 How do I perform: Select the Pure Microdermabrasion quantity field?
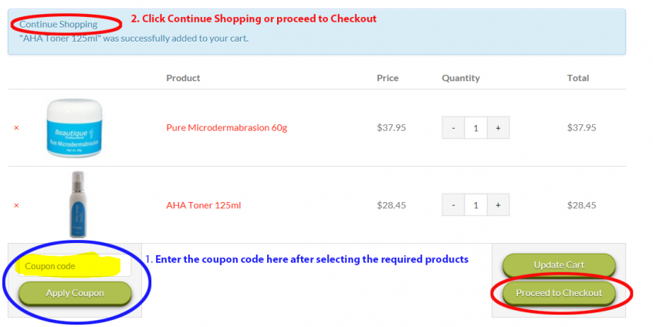(x=475, y=128)
